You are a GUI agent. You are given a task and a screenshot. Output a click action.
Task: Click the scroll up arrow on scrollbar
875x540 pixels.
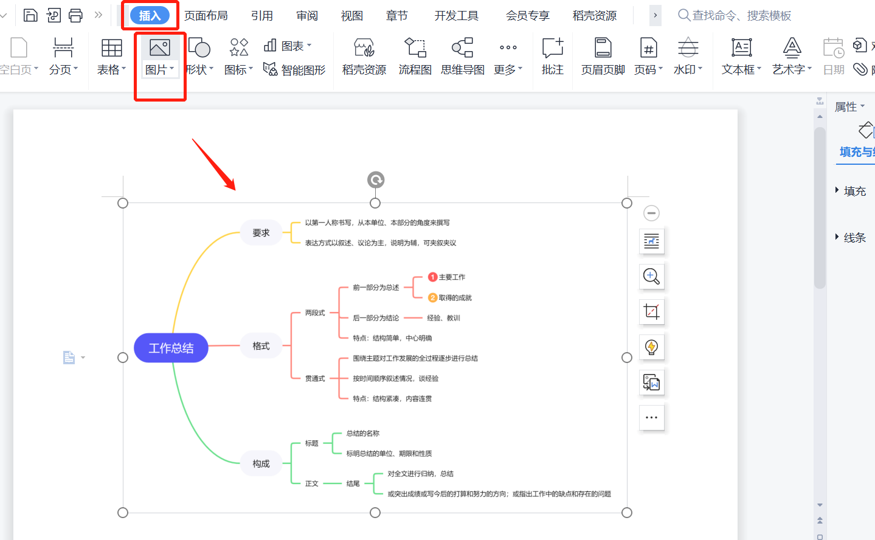tap(820, 116)
